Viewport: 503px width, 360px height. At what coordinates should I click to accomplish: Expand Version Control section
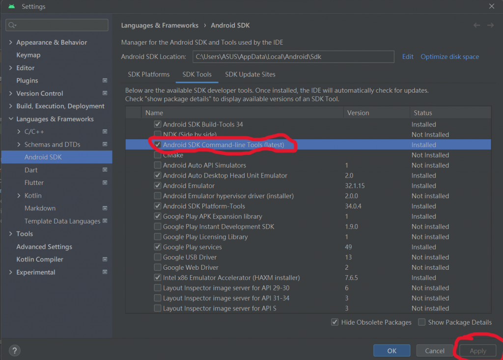pos(11,93)
